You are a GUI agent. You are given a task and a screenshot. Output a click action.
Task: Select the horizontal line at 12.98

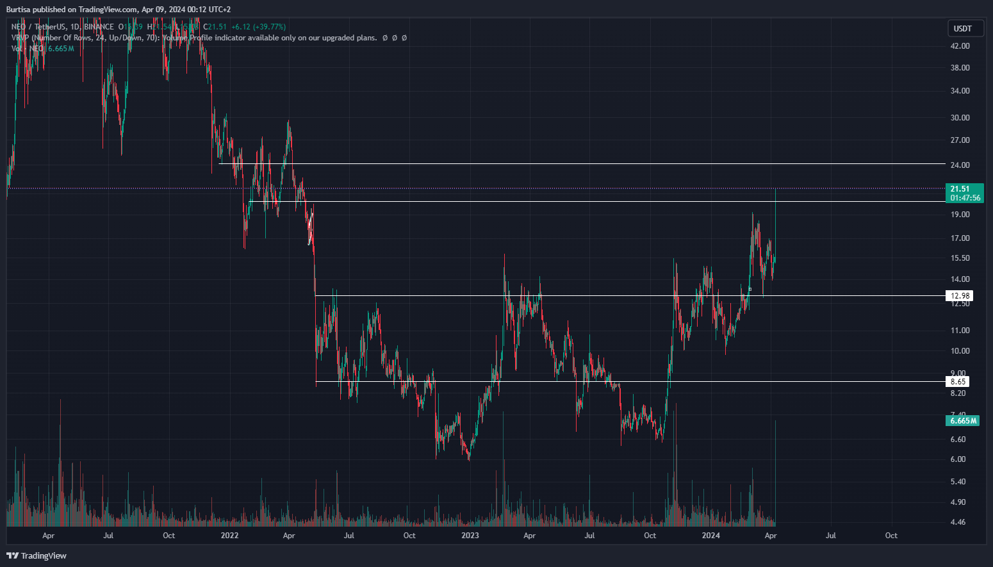coord(630,295)
